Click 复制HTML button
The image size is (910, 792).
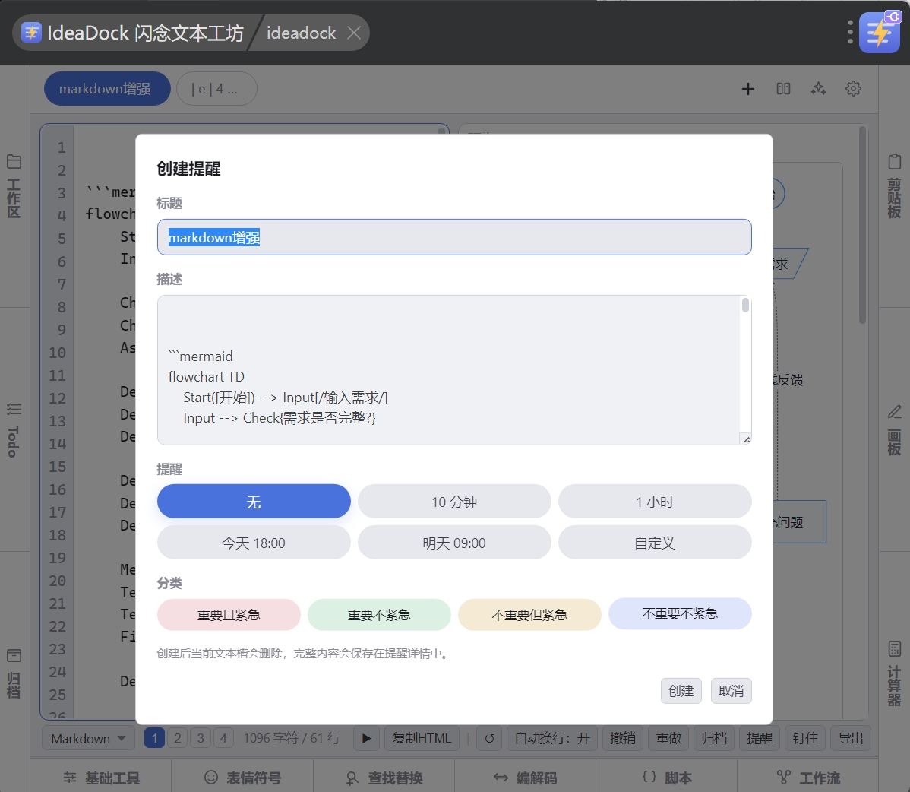point(422,738)
